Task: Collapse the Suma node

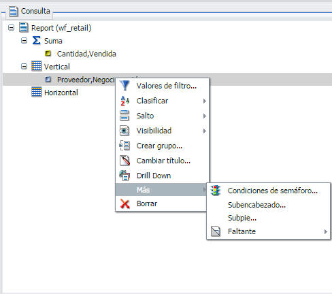Action: coord(24,41)
